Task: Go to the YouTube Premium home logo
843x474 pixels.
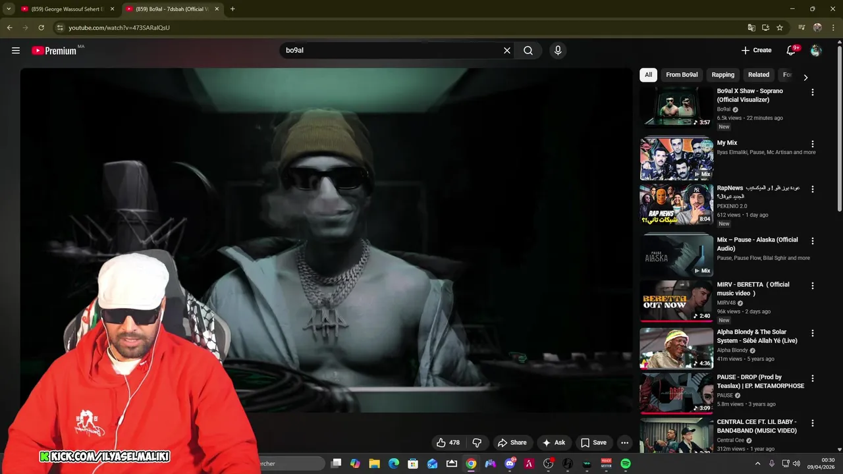Action: click(x=54, y=51)
